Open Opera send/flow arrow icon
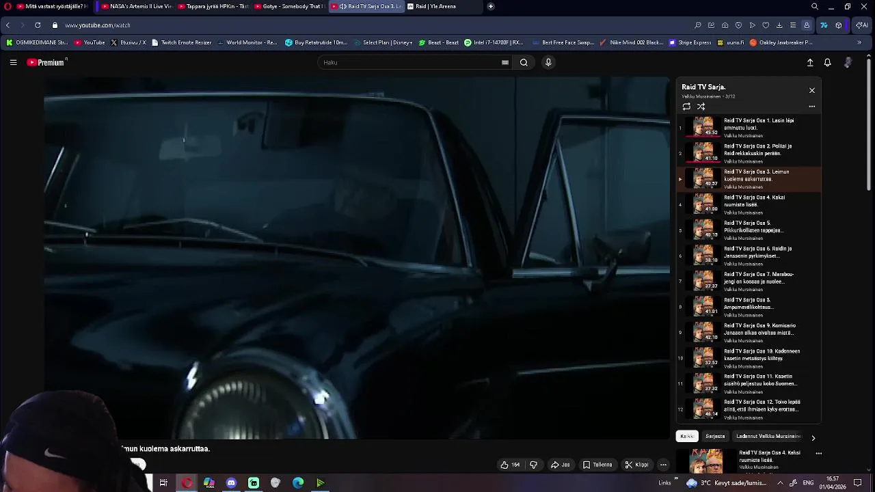Screen dimensions: 875x492 coord(752,25)
